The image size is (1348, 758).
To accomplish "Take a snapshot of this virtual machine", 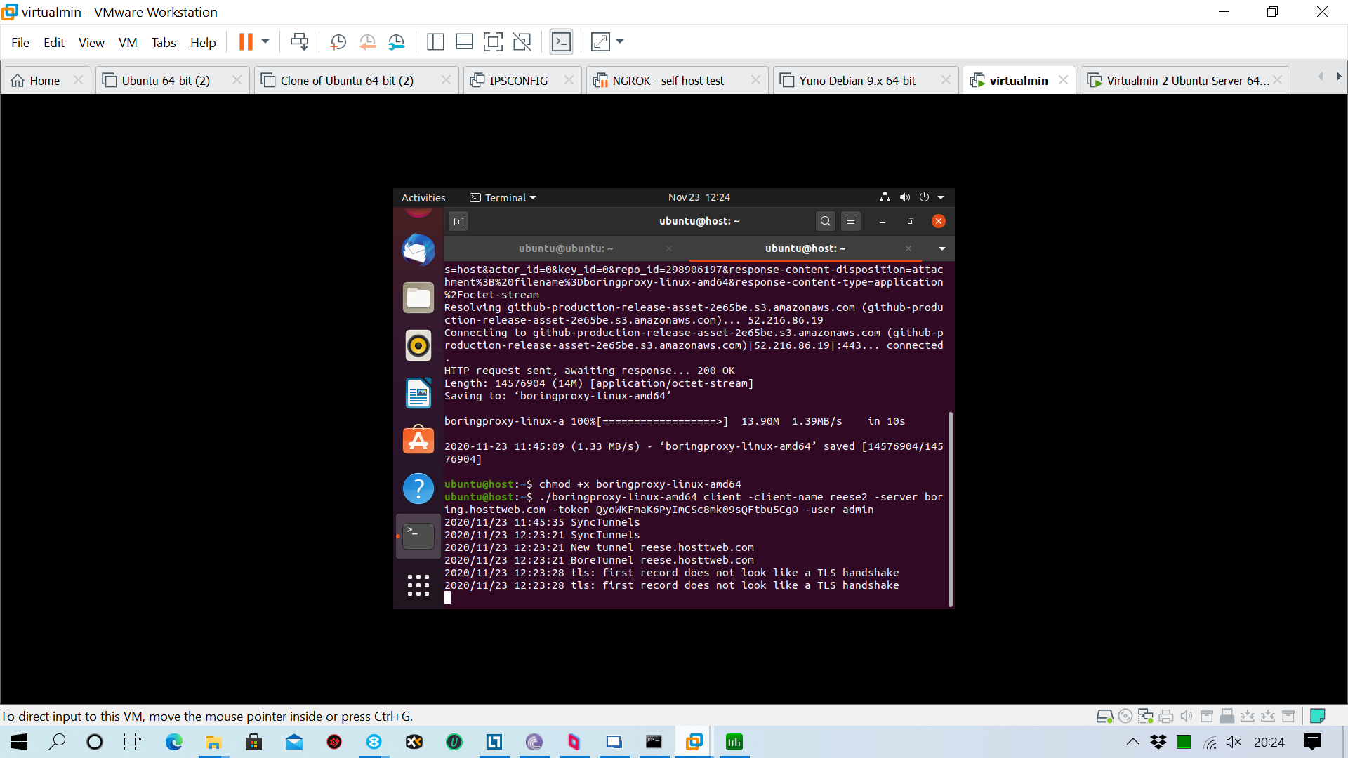I will coord(338,42).
